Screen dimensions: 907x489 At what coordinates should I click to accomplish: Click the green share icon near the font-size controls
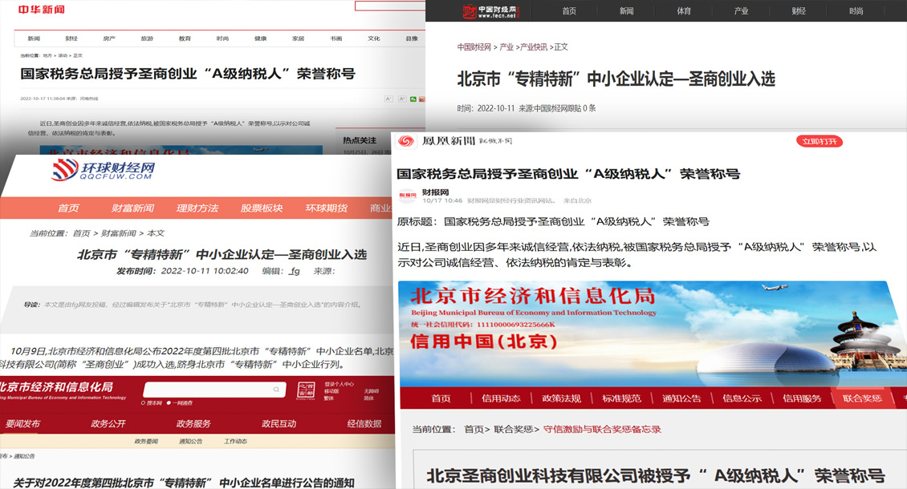(x=413, y=99)
